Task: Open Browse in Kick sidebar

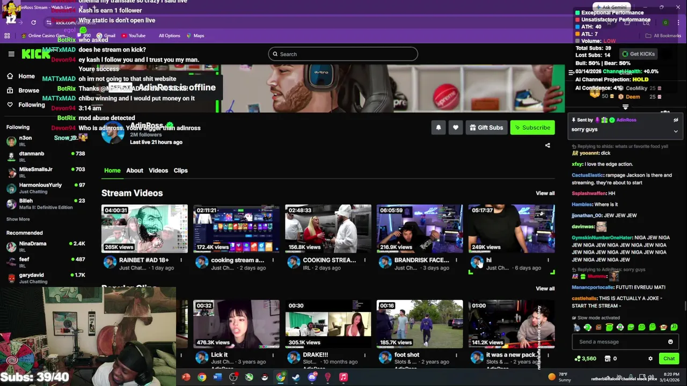Action: tap(23, 91)
